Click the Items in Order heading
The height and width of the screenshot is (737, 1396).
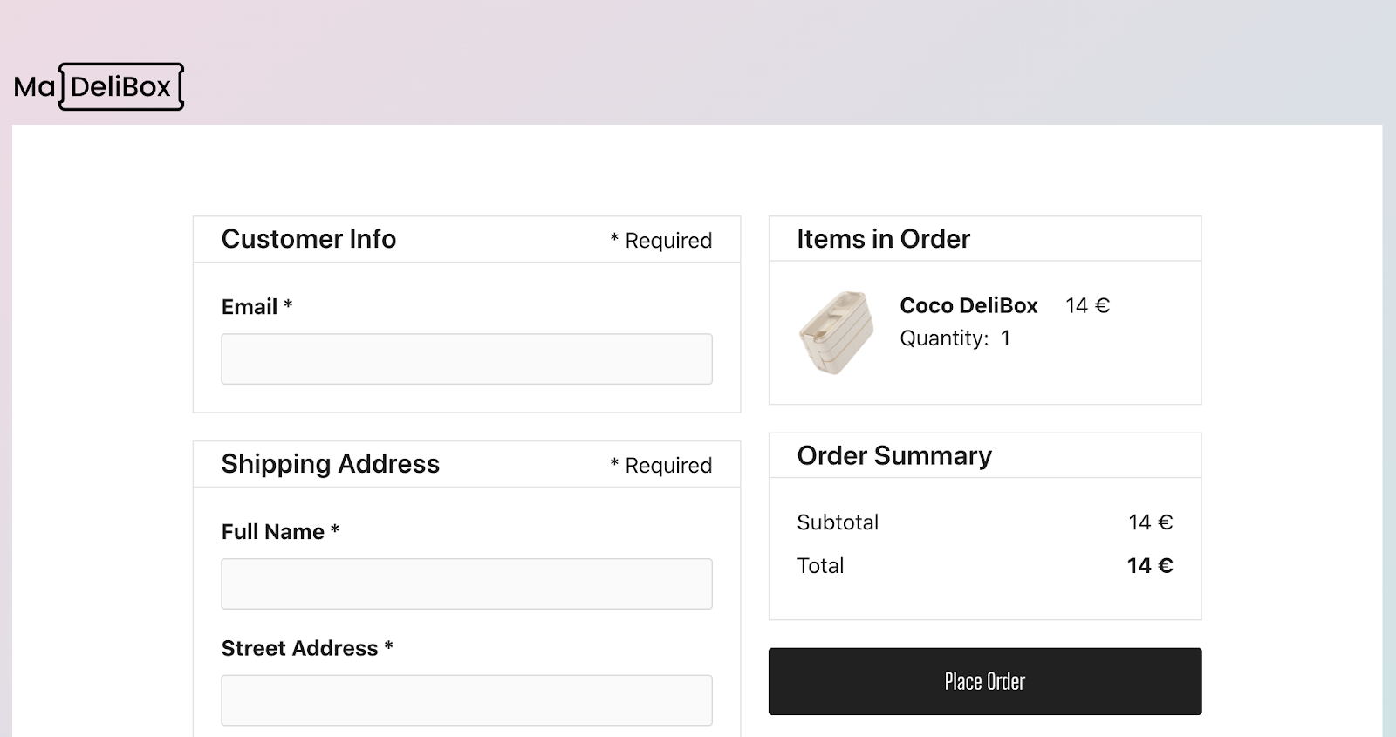pos(883,239)
